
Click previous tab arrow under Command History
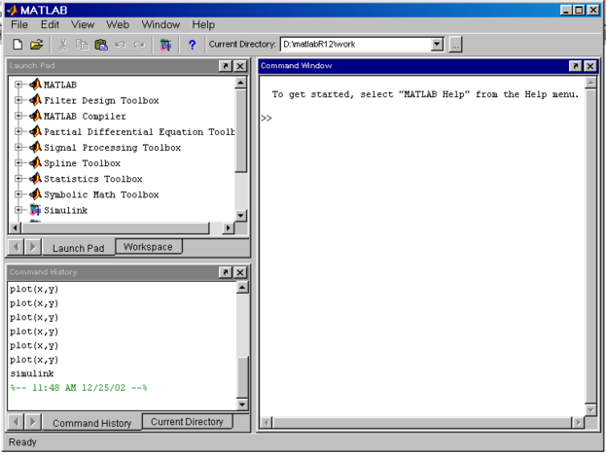coord(16,422)
